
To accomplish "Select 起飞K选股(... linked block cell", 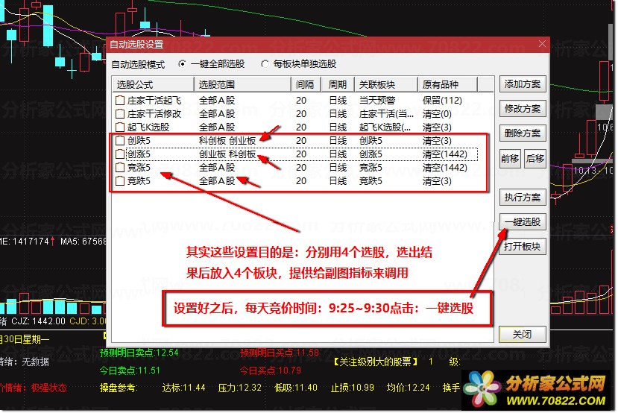I will [x=385, y=127].
